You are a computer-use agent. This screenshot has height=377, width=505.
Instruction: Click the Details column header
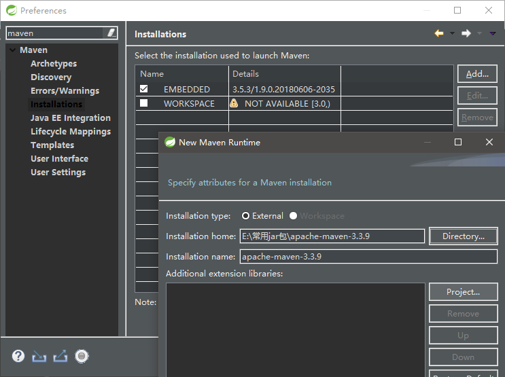[285, 74]
